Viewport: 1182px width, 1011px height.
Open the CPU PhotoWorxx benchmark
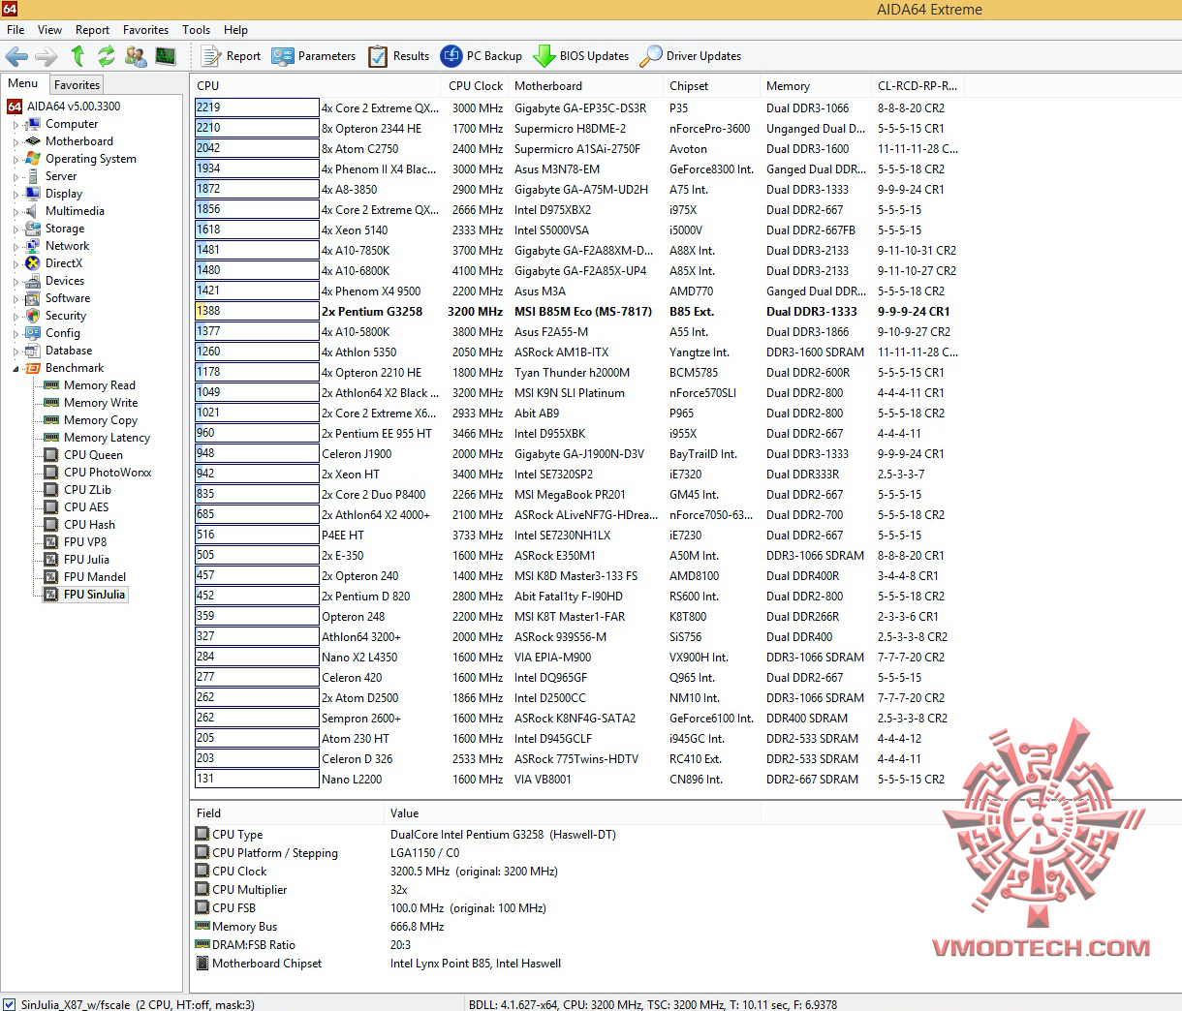click(x=98, y=473)
